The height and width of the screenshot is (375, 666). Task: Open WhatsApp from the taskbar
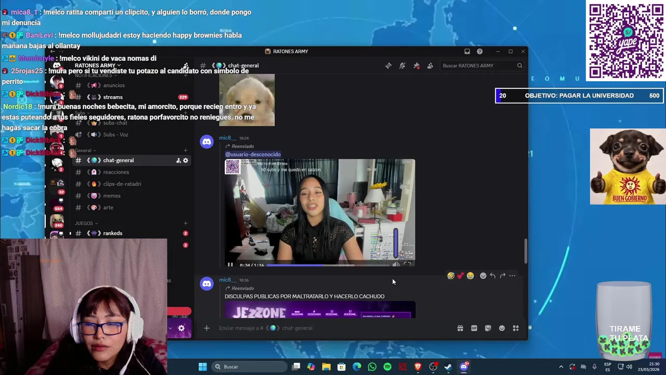372,367
